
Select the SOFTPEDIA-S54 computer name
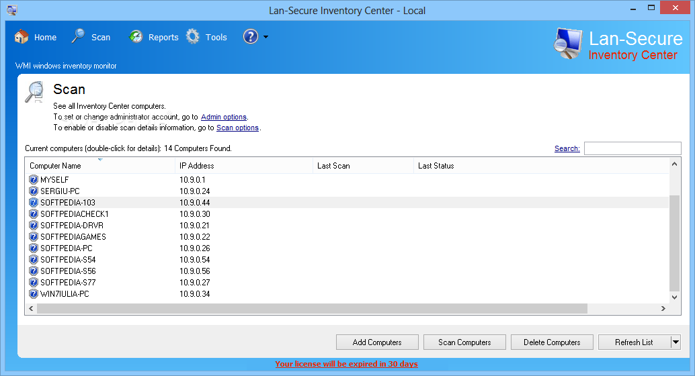[68, 260]
